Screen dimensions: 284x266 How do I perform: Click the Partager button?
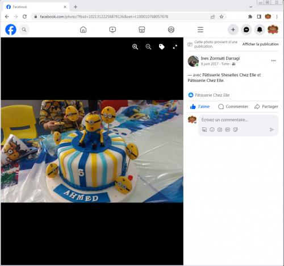coord(266,107)
